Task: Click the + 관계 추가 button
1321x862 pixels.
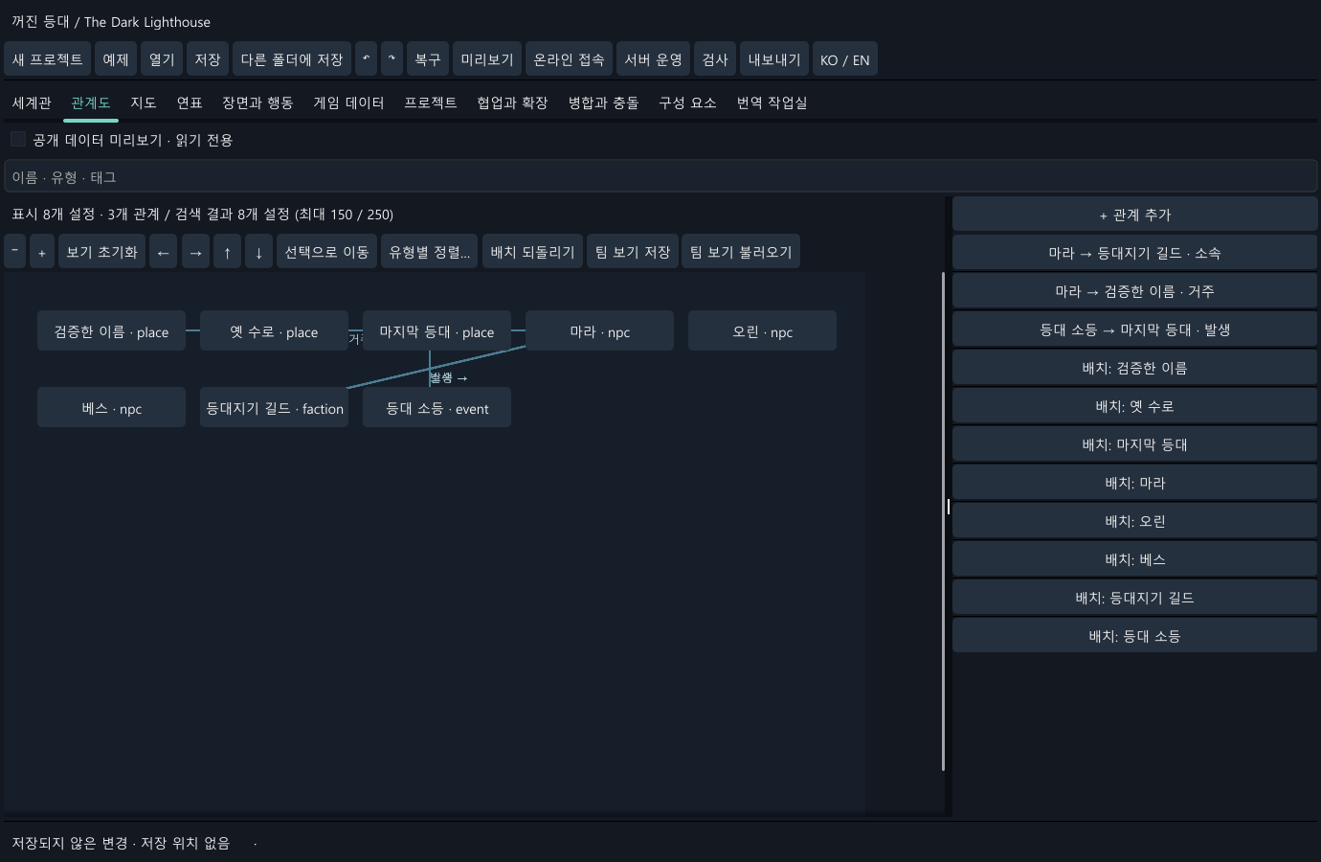Action: pyautogui.click(x=1134, y=215)
